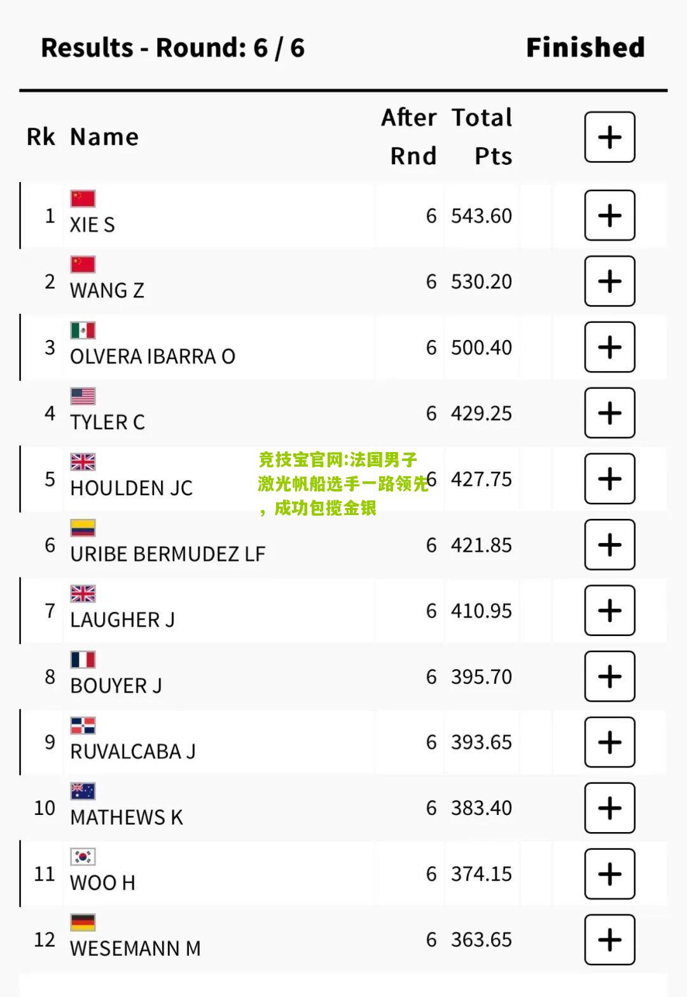Viewport: 687px width, 997px height.
Task: Expand details for WANG Z
Action: pyautogui.click(x=609, y=281)
